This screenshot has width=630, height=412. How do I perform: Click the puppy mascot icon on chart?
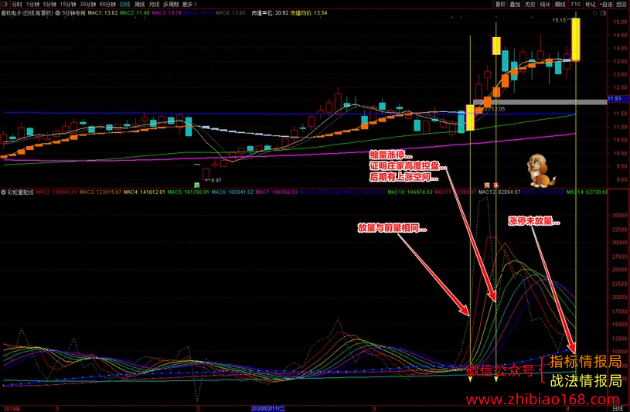[541, 170]
